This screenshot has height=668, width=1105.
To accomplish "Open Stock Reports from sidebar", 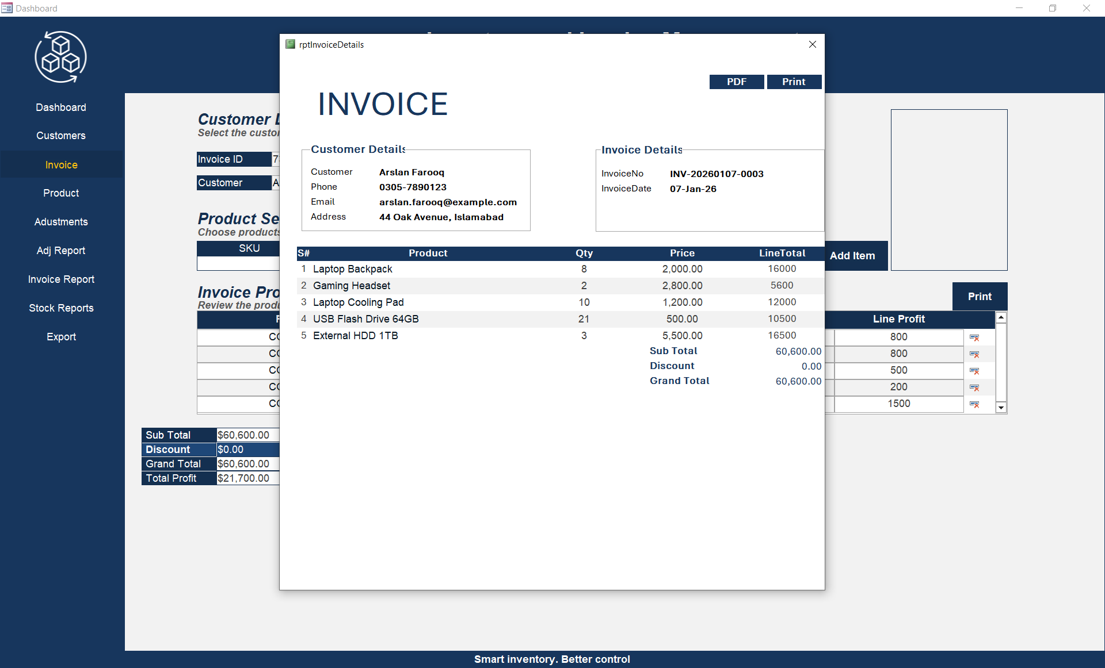I will pos(61,308).
